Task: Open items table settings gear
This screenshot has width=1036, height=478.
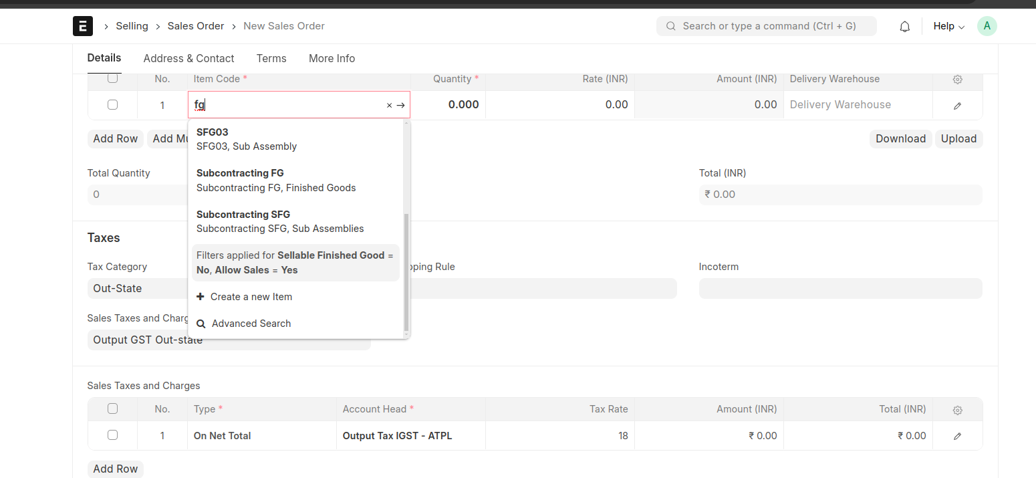Action: point(957,79)
